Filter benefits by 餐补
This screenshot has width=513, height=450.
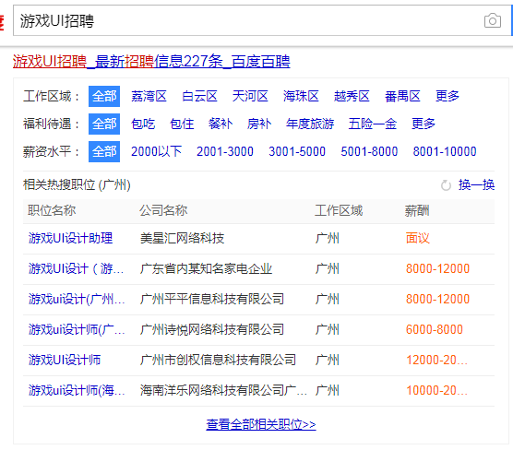[221, 124]
